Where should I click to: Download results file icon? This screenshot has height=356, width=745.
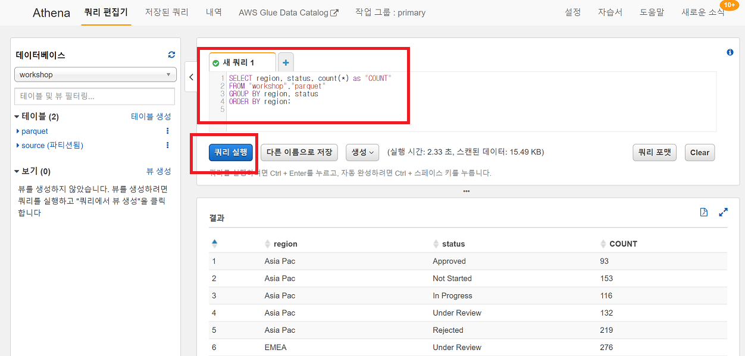pos(704,212)
